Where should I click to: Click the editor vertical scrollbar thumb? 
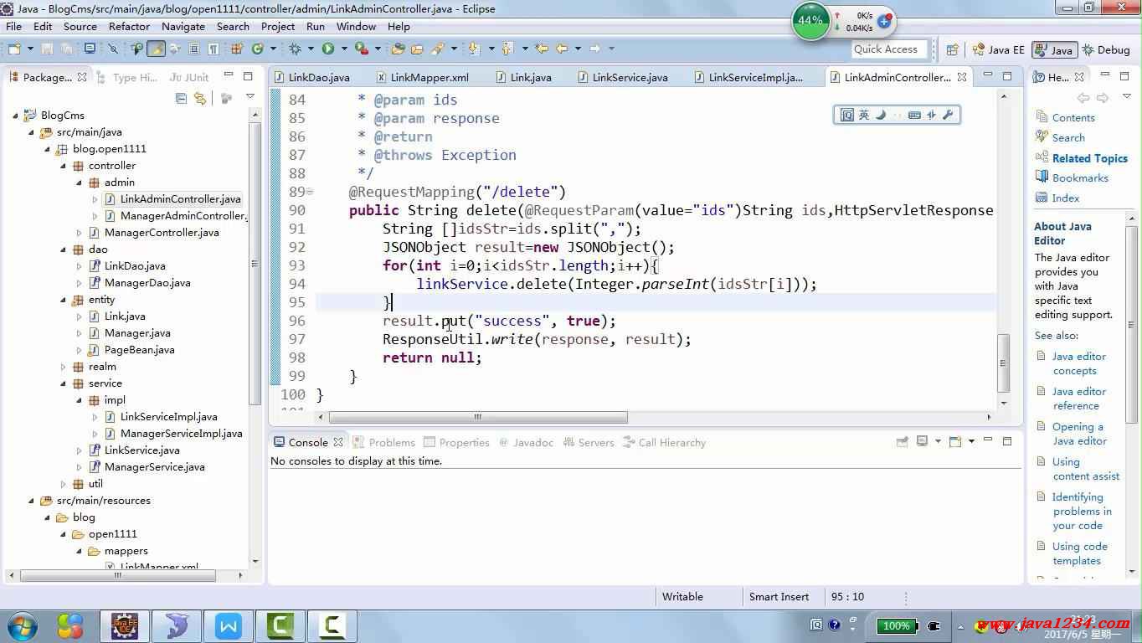(x=1003, y=362)
